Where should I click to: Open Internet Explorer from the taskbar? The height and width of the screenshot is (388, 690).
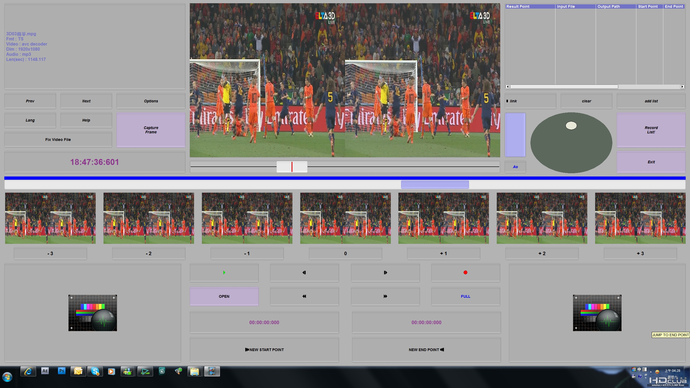28,371
